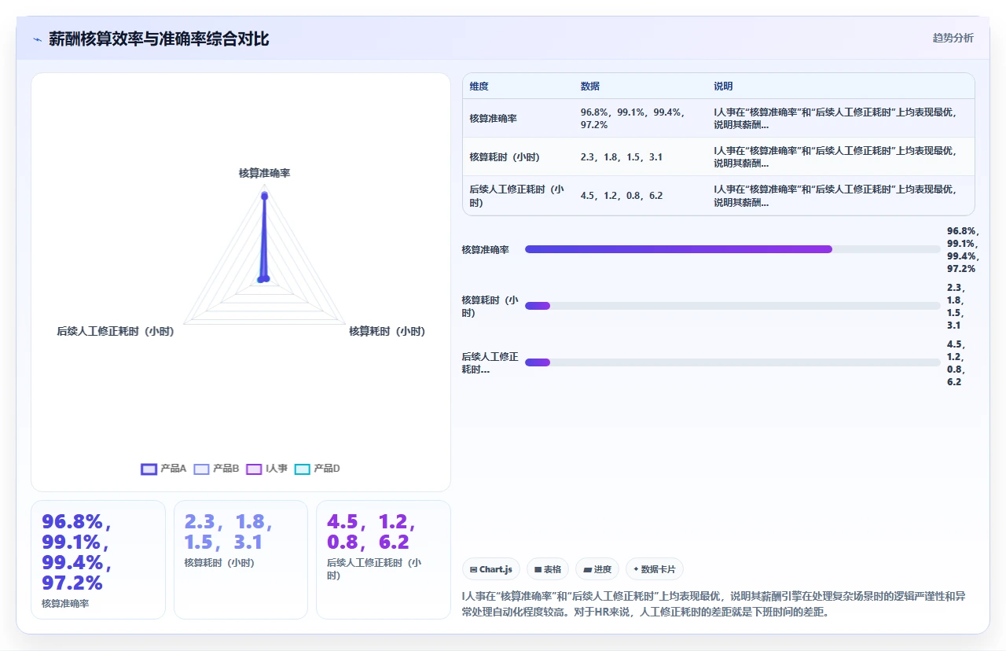Click table cell 96.8%，99.1%，99.4%，97.2%
The width and height of the screenshot is (1006, 651).
tap(633, 119)
